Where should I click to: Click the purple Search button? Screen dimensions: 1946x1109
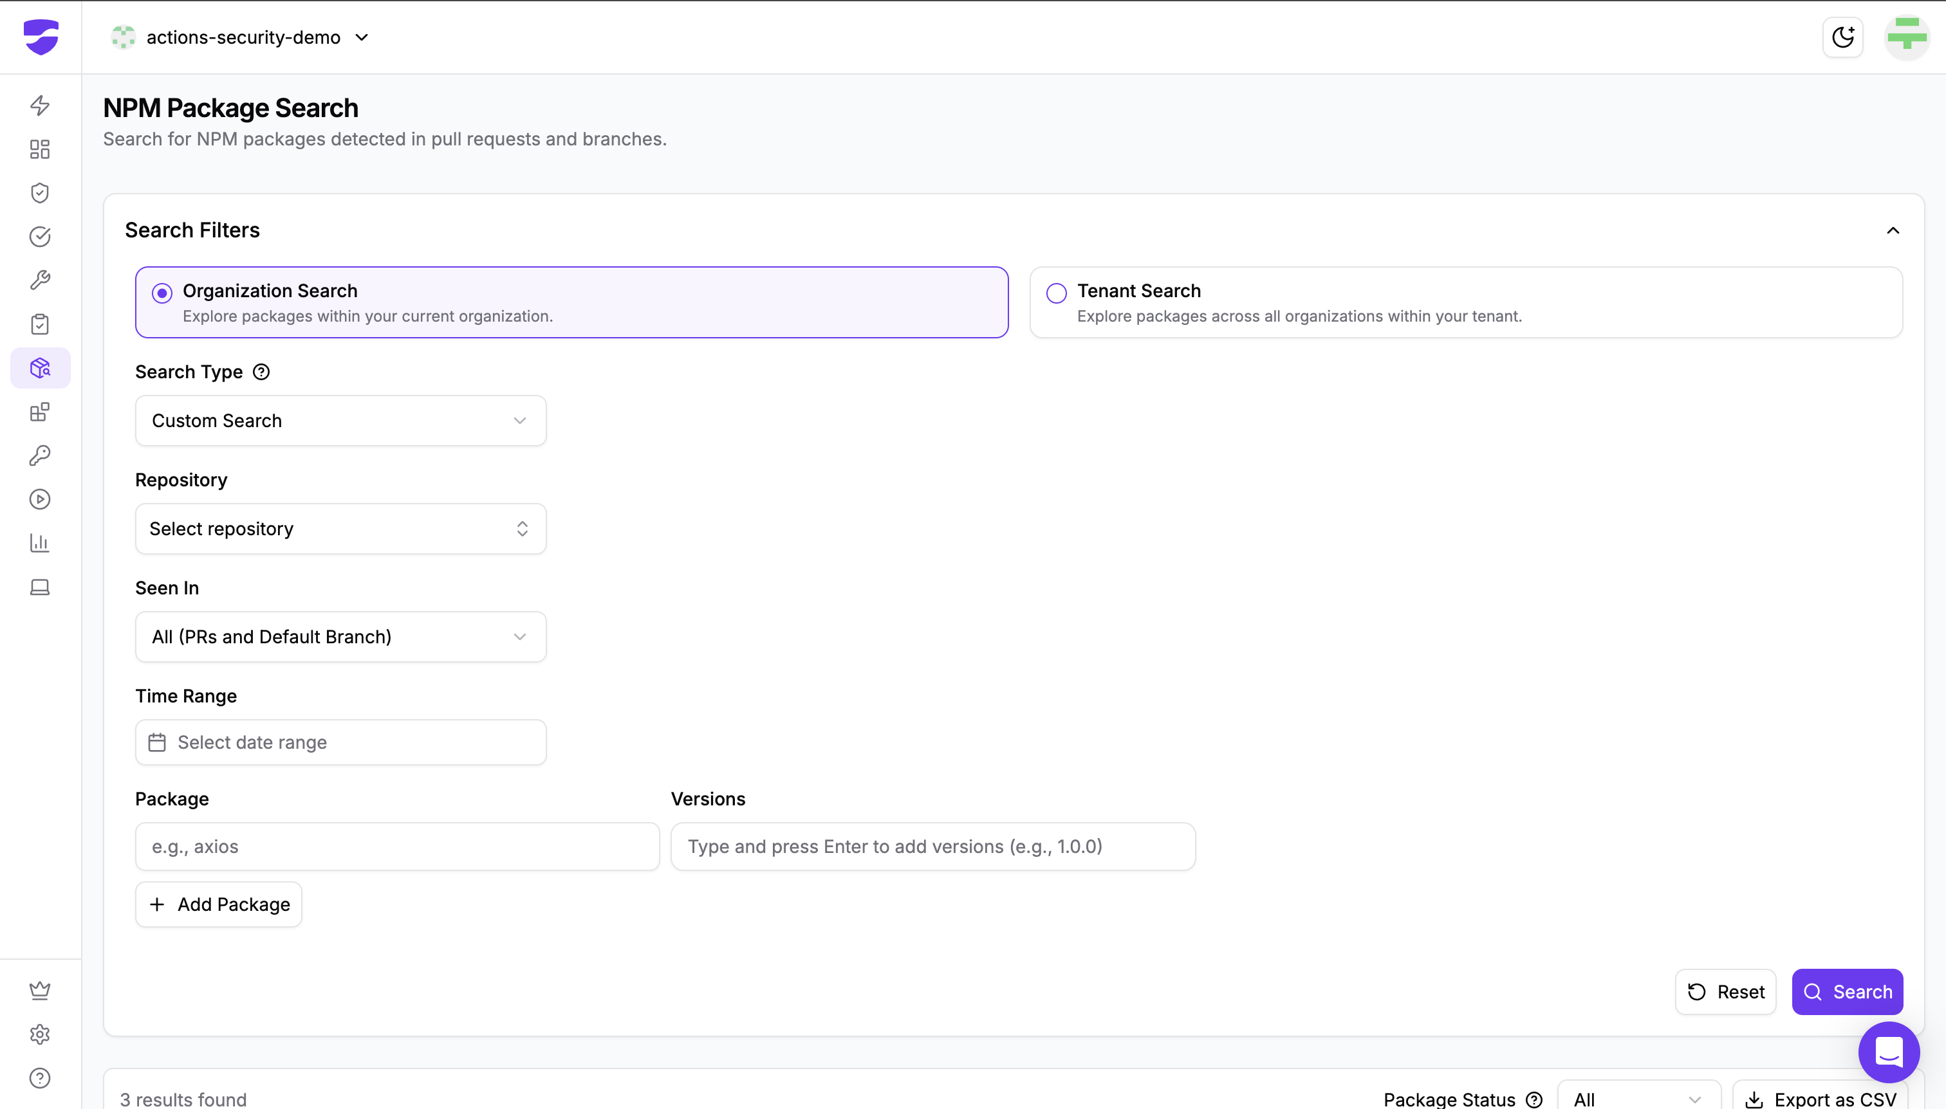1847,992
